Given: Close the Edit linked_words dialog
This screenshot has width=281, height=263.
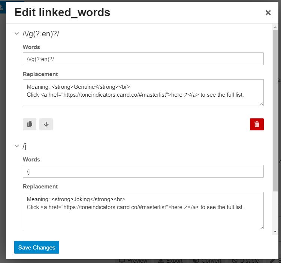Looking at the screenshot, I should click(268, 13).
